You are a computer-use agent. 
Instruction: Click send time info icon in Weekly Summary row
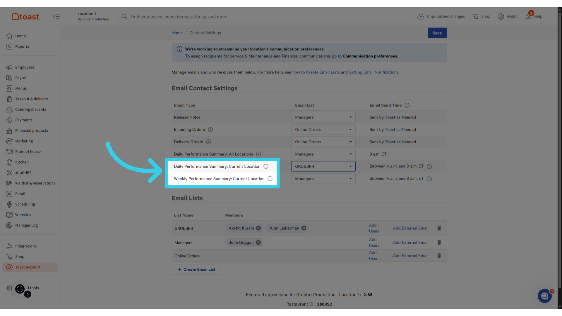pos(429,179)
